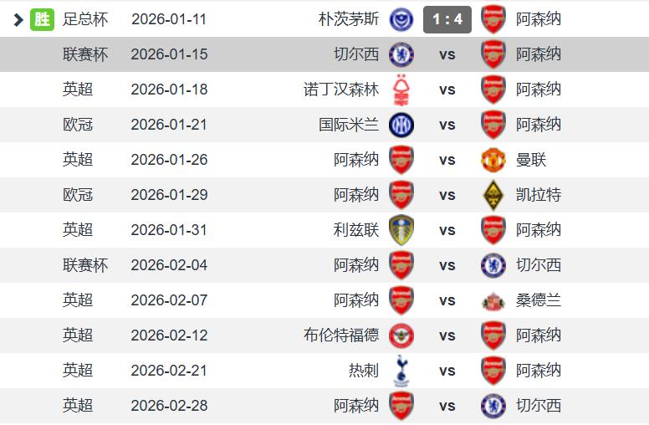The width and height of the screenshot is (649, 425).
Task: Click the Leeds United crest
Action: pos(401,230)
